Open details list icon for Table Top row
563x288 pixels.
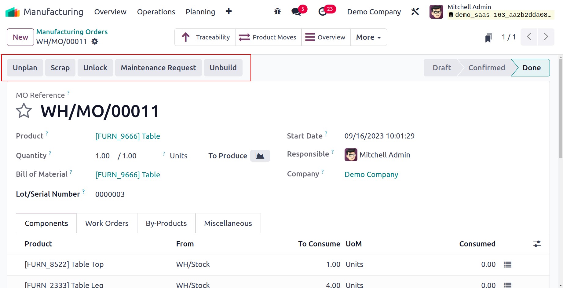[x=507, y=264]
